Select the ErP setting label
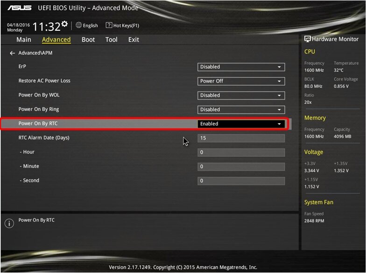This screenshot has height=273, width=367. [x=22, y=66]
